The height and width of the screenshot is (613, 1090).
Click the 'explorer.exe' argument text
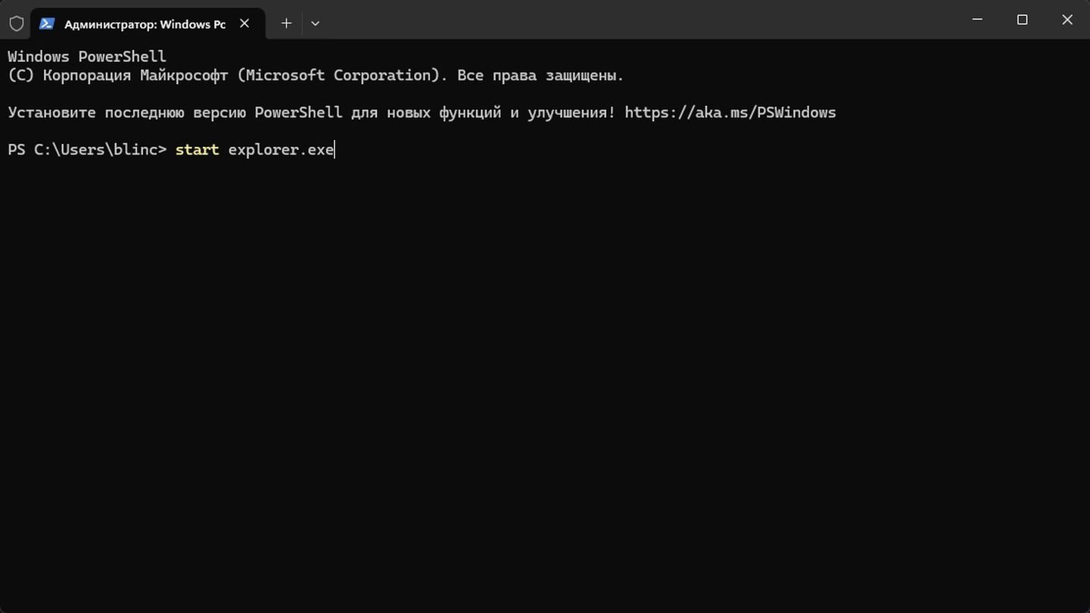click(281, 150)
